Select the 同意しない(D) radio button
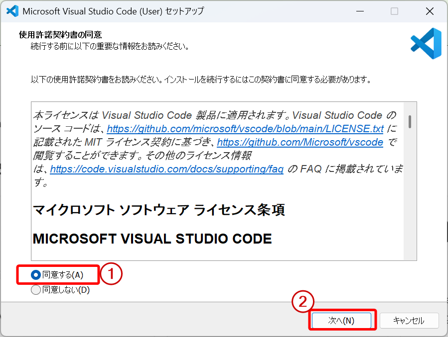This screenshot has height=337, width=448. [x=36, y=290]
